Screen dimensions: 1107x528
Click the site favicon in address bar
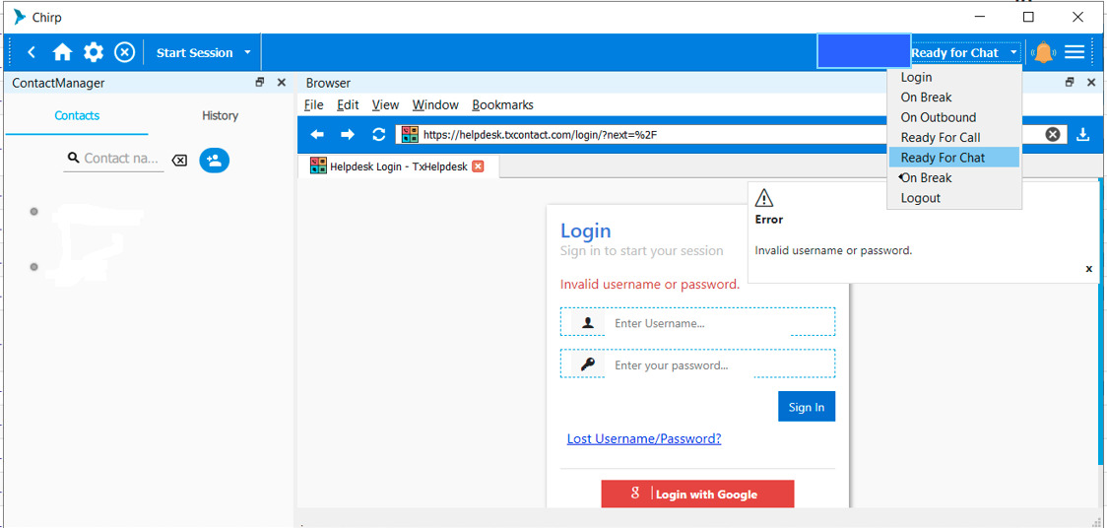[x=410, y=135]
